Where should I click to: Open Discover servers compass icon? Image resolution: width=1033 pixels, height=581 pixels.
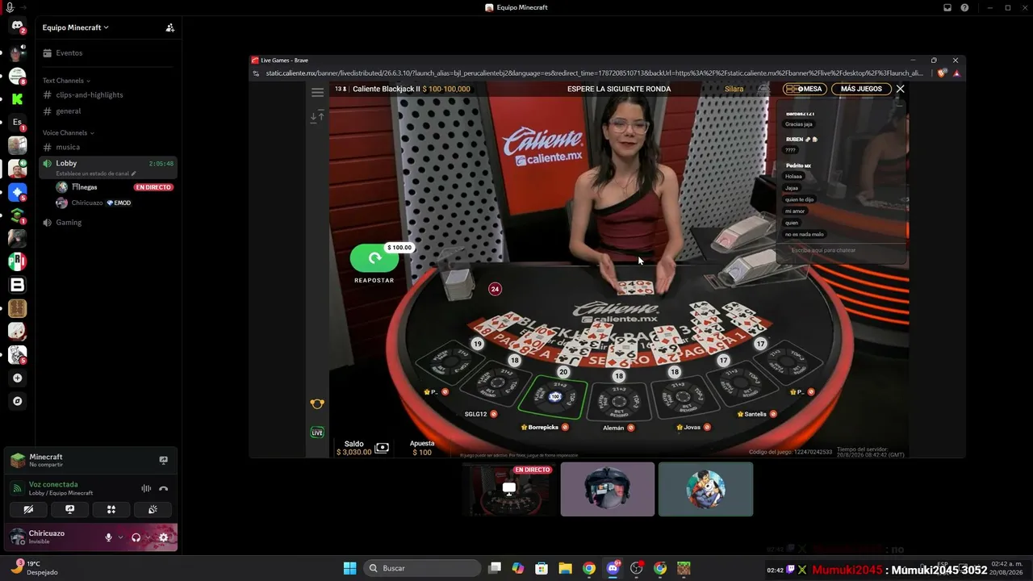coord(17,401)
